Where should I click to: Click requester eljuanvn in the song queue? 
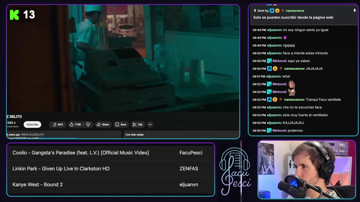tap(189, 185)
